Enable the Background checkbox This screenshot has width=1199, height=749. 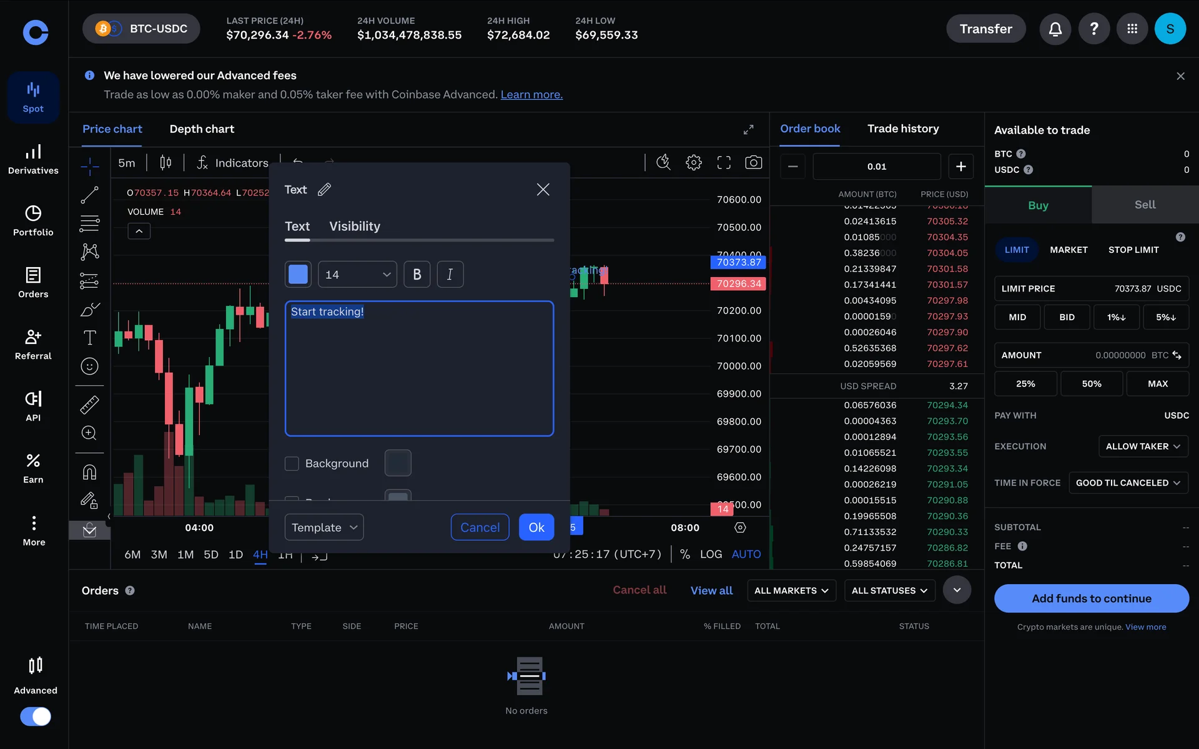[292, 464]
